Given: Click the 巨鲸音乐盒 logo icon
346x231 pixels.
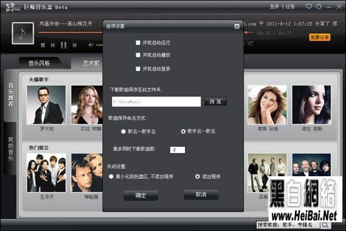Looking at the screenshot, I should click(13, 7).
